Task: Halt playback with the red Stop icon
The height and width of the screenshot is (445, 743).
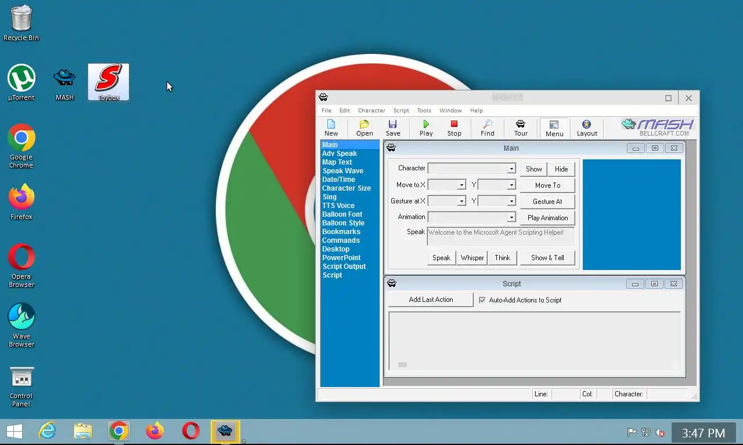Action: tap(454, 128)
